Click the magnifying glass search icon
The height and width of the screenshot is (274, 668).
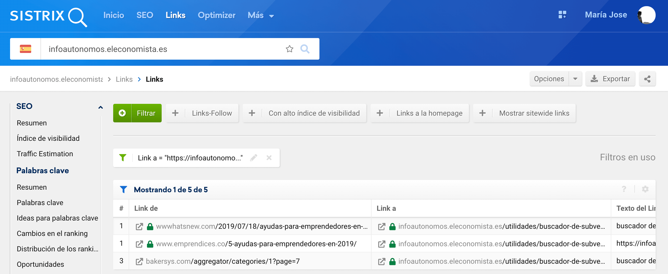(305, 49)
